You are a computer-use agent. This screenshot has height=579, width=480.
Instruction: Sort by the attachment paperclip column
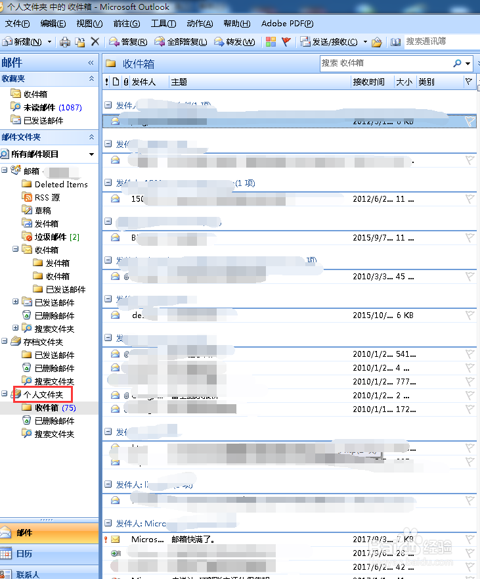coord(126,81)
